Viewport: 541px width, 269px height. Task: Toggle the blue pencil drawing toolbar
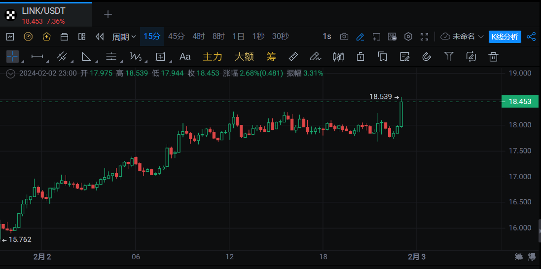(x=360, y=37)
